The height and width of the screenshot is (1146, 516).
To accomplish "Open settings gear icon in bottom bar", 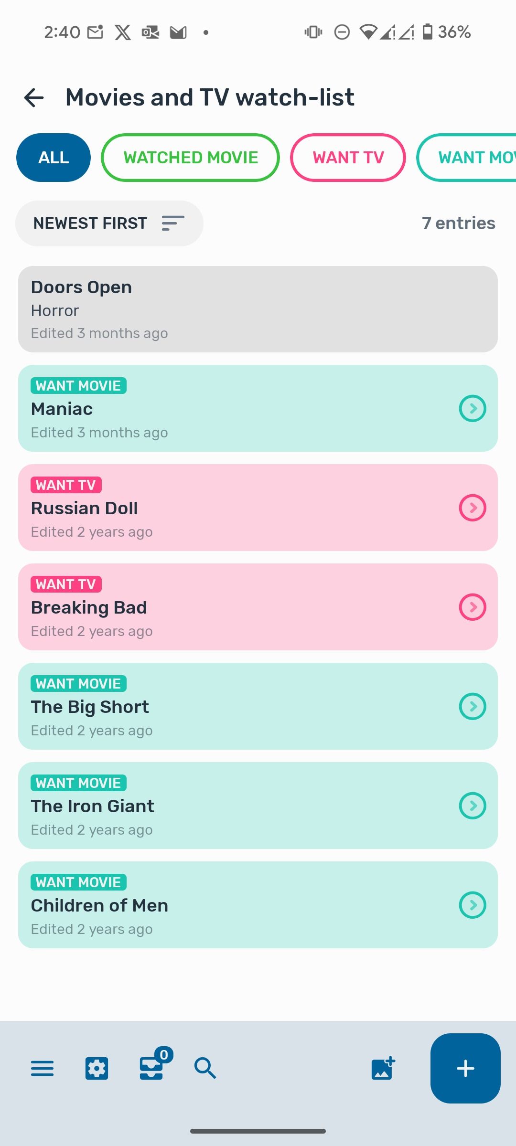I will [97, 1068].
